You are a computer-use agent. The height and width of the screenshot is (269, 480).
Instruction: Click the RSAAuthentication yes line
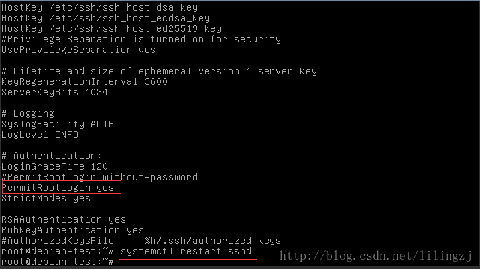click(64, 219)
